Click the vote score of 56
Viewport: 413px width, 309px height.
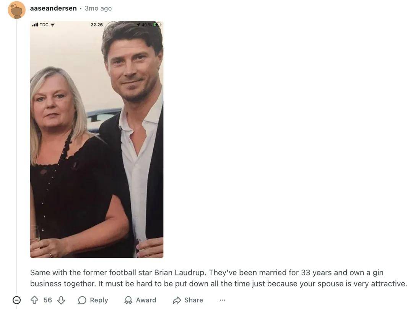[48, 300]
